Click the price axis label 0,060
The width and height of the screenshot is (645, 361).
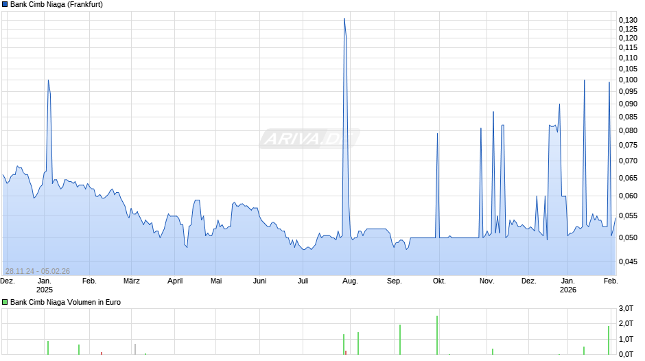point(628,196)
